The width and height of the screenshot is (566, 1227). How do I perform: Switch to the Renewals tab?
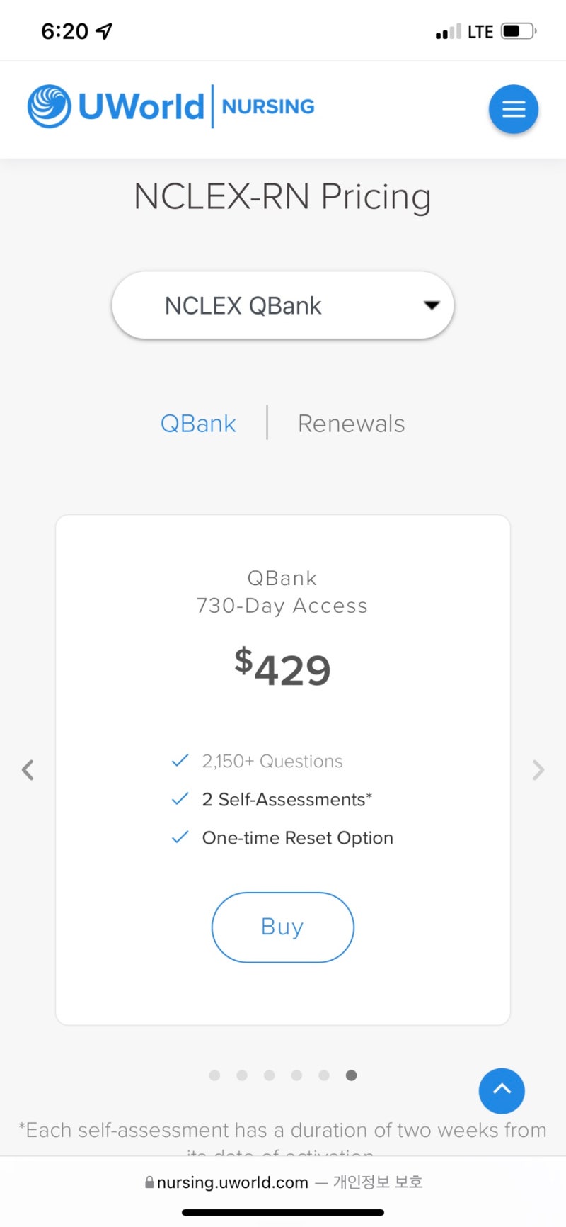(352, 424)
